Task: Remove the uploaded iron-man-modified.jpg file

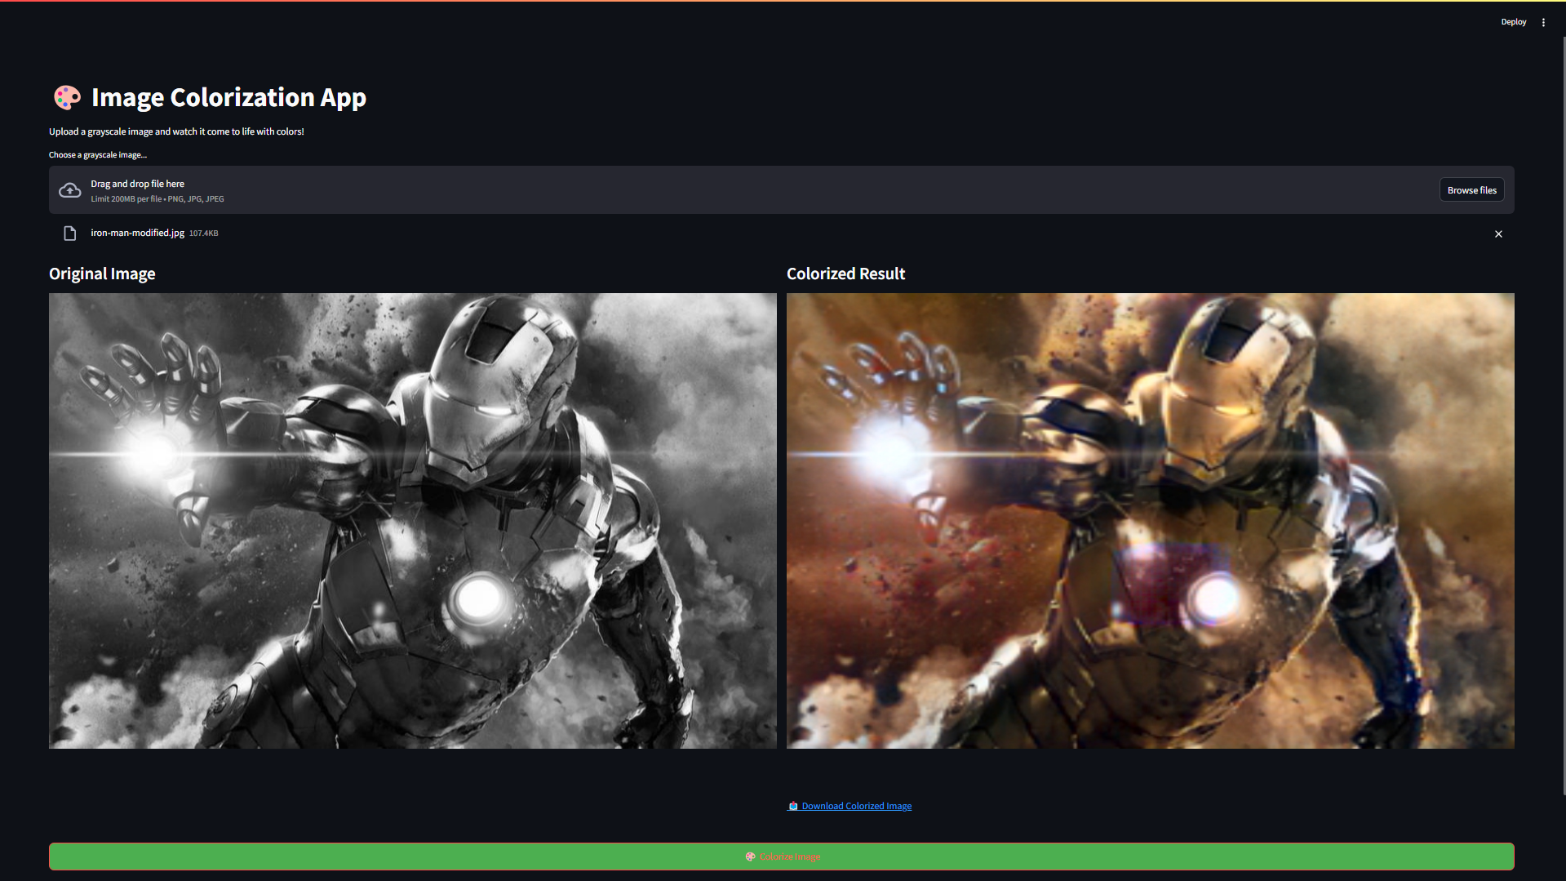Action: [x=1498, y=234]
